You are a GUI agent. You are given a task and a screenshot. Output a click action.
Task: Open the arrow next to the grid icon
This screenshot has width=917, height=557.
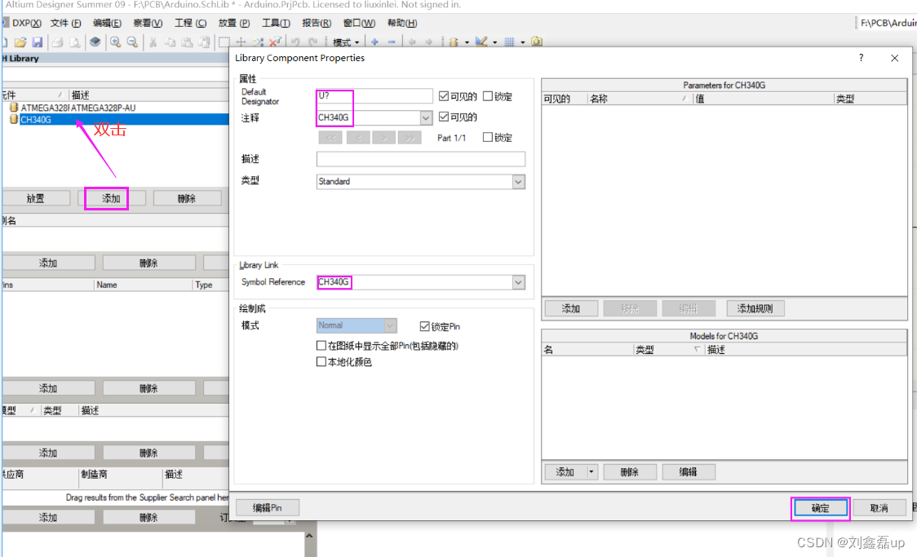pos(522,42)
